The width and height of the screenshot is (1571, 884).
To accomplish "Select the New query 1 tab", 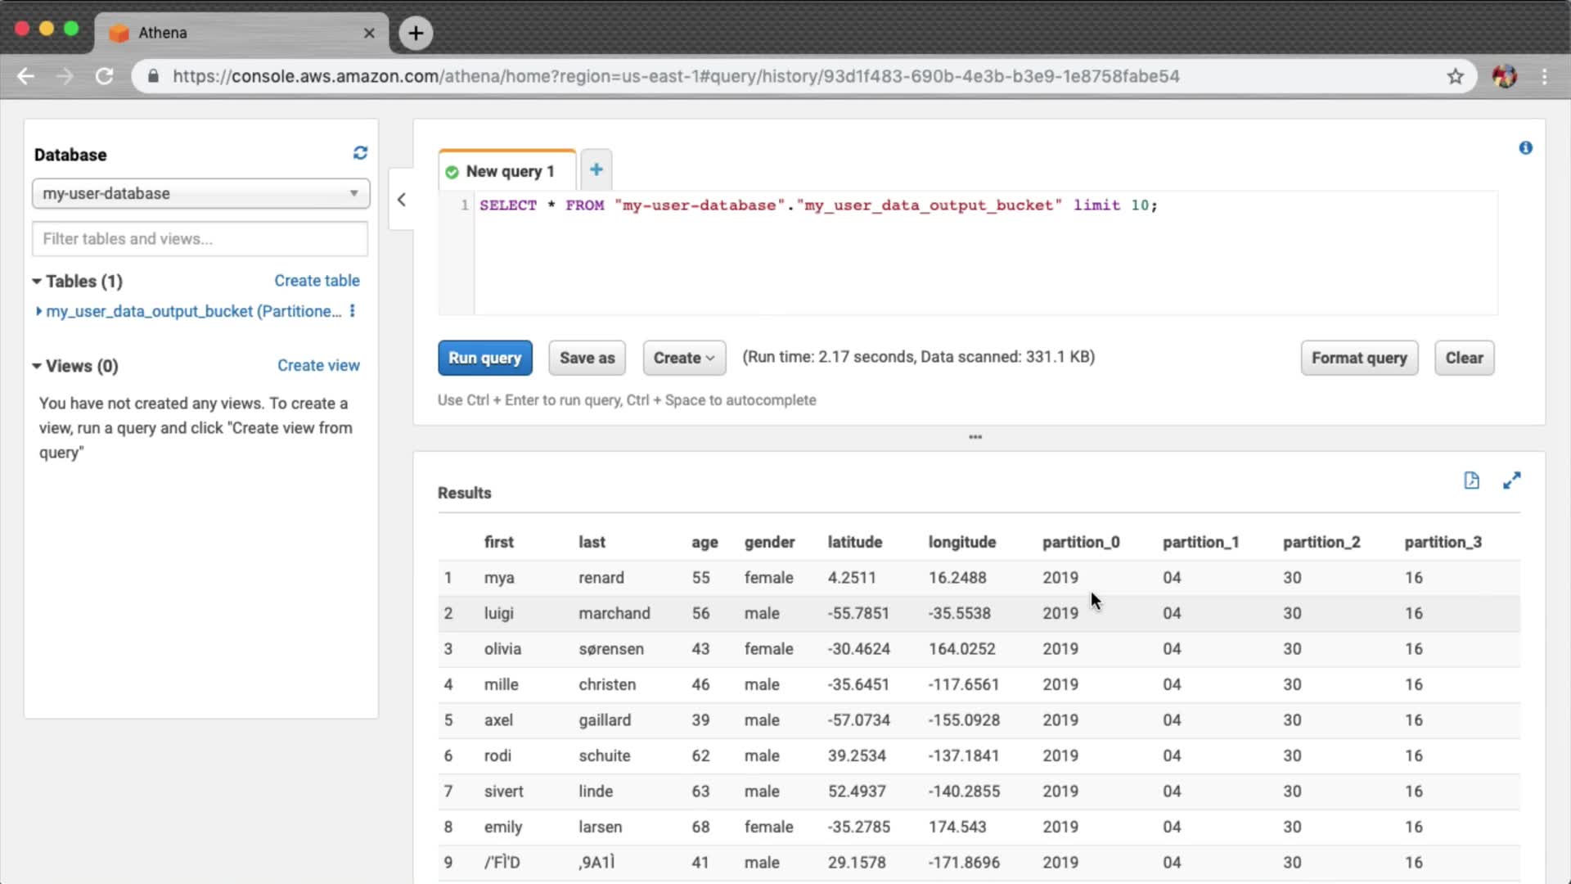I will click(x=507, y=171).
